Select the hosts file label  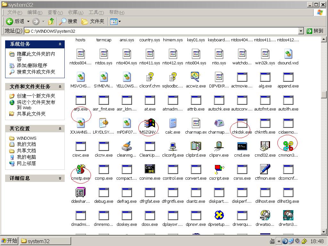click(80, 40)
